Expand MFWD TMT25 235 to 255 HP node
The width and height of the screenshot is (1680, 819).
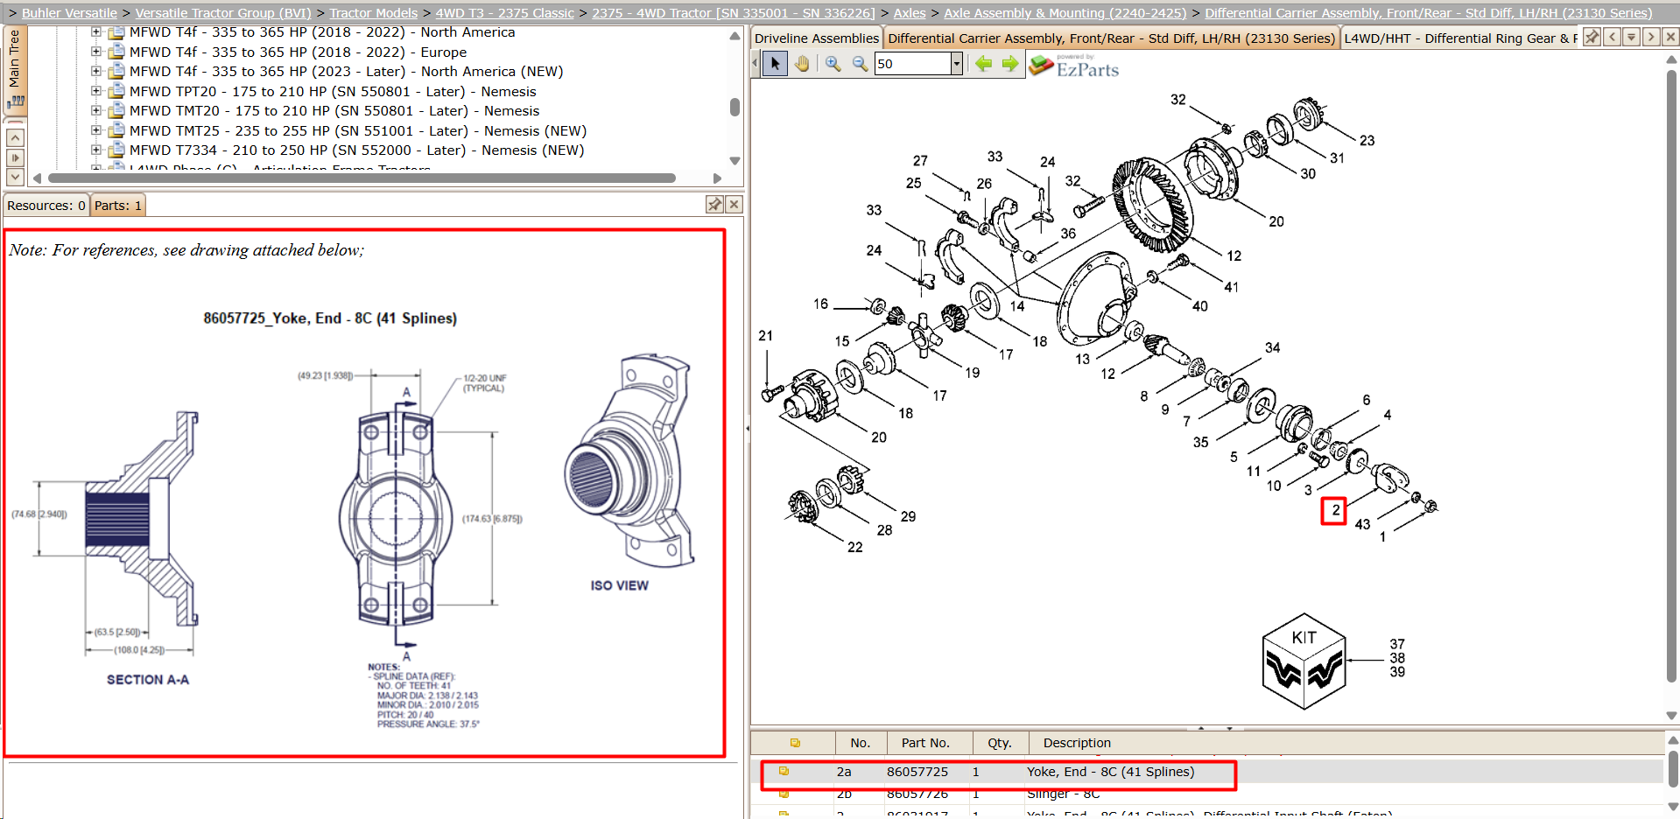click(96, 130)
